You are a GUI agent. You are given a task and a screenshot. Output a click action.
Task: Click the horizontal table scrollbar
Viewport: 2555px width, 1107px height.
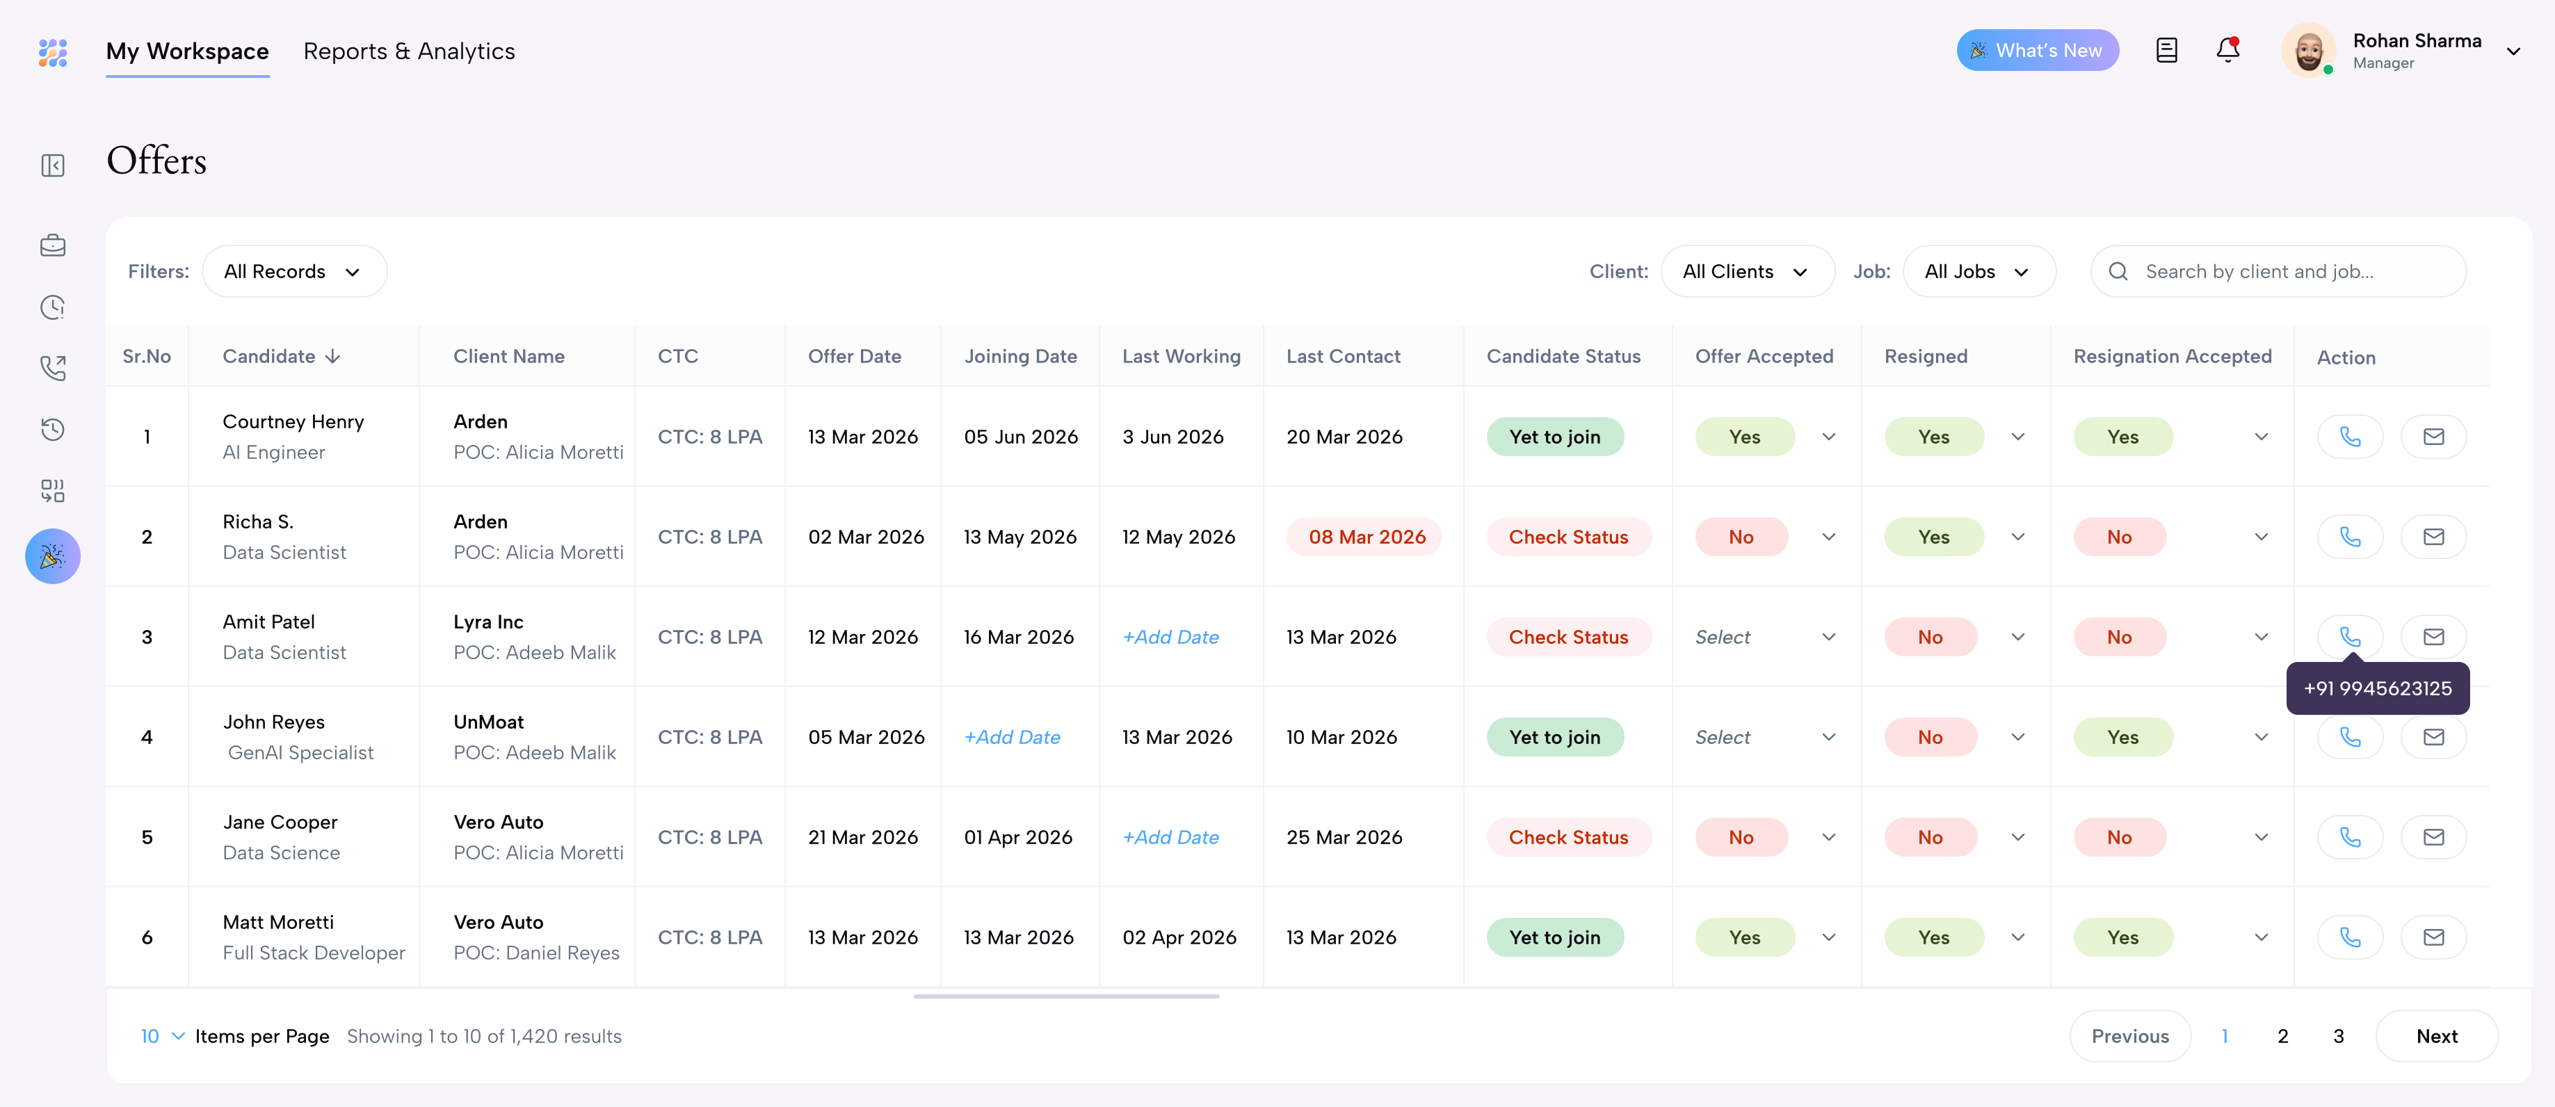coord(1066,996)
